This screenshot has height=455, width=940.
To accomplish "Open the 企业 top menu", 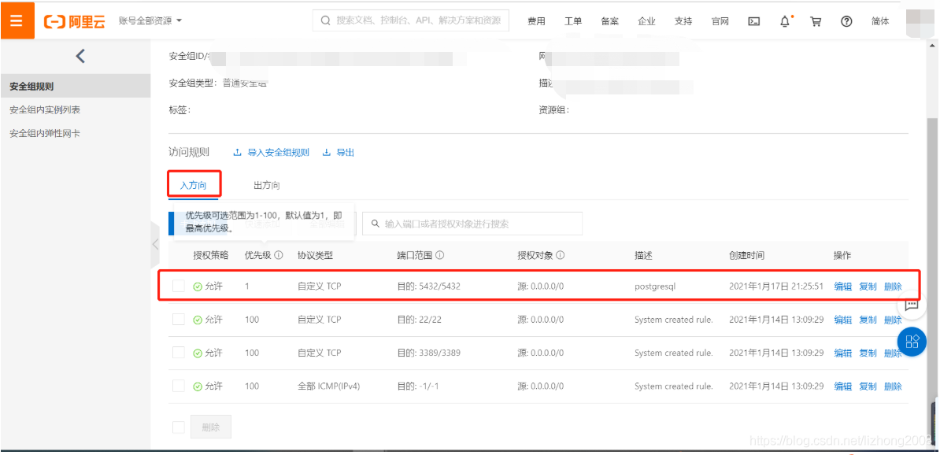I will pyautogui.click(x=646, y=21).
